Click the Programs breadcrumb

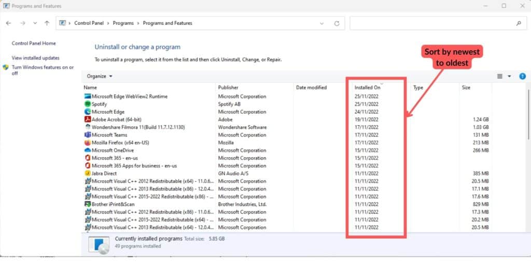(x=123, y=23)
